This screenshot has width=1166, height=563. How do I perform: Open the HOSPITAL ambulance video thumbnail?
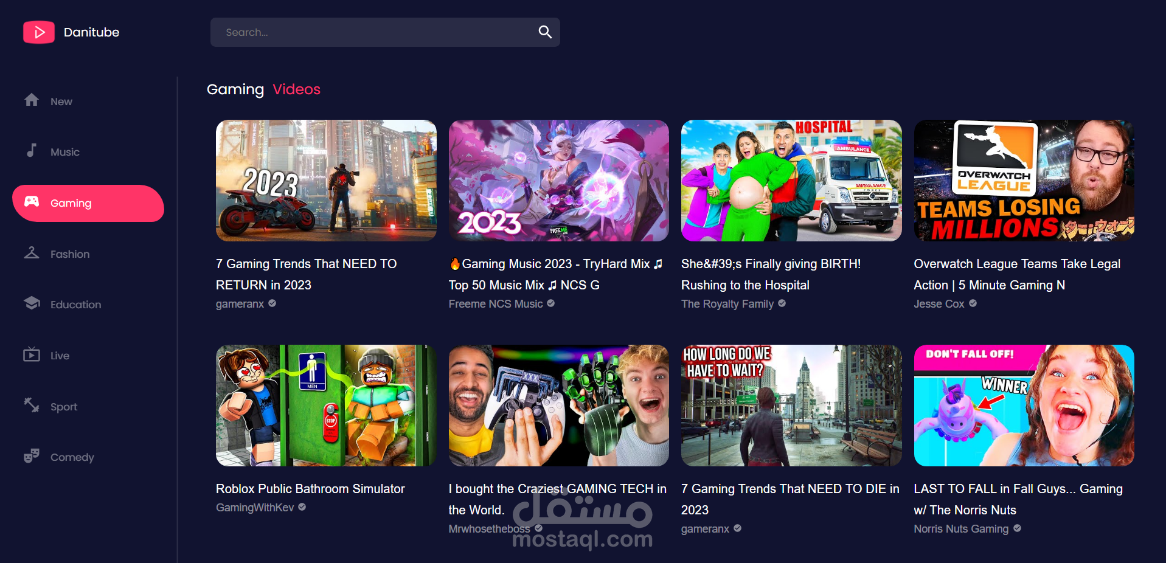point(791,181)
